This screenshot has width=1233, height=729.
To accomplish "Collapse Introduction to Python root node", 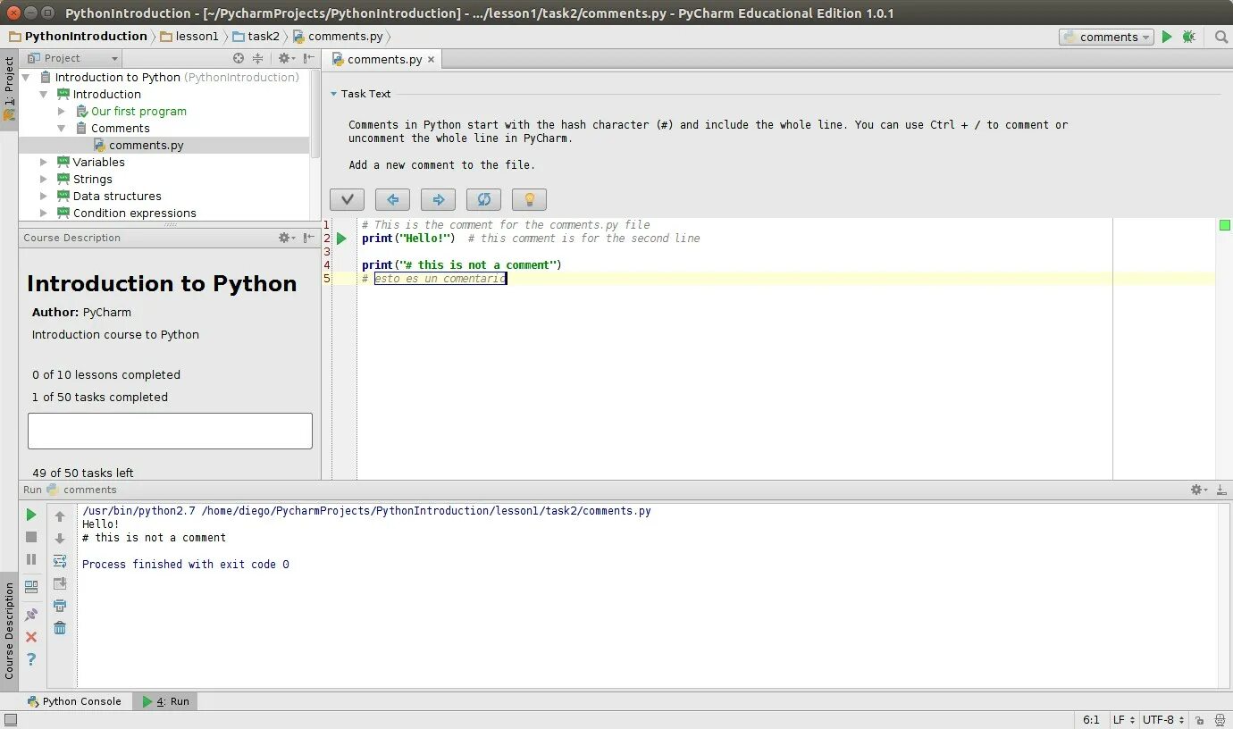I will [26, 78].
